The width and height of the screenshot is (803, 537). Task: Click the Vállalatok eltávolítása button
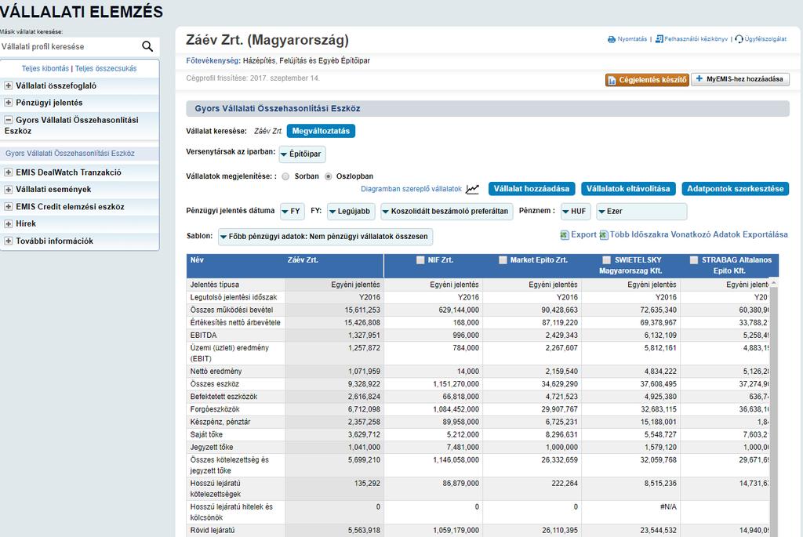(628, 189)
